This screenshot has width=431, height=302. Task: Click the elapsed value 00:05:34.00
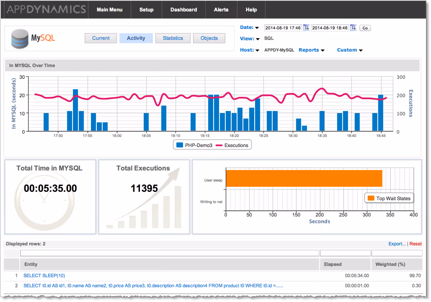click(x=357, y=275)
